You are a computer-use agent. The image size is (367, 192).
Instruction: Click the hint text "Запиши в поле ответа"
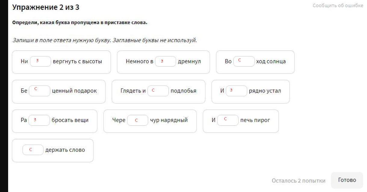pyautogui.click(x=104, y=40)
